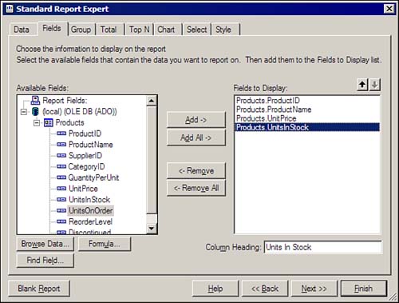
Task: Select Products.UnitPrice in Fields to Display
Action: [x=307, y=118]
